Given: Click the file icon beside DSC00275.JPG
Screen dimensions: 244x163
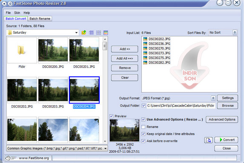Looking at the screenshot, I should point(145,58).
